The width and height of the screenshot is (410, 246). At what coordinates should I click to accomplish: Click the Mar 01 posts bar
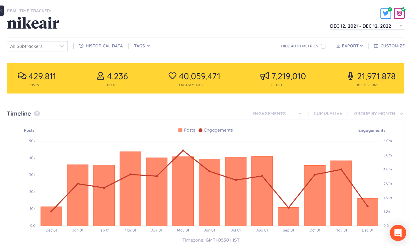coord(130,189)
